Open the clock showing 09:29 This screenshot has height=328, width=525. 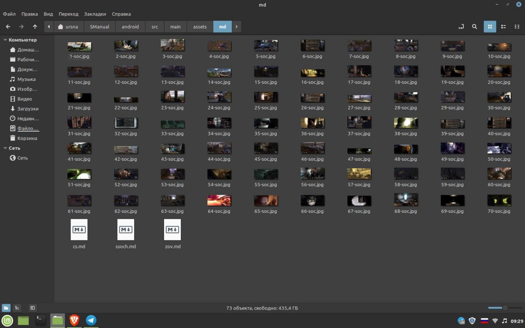[517, 321]
